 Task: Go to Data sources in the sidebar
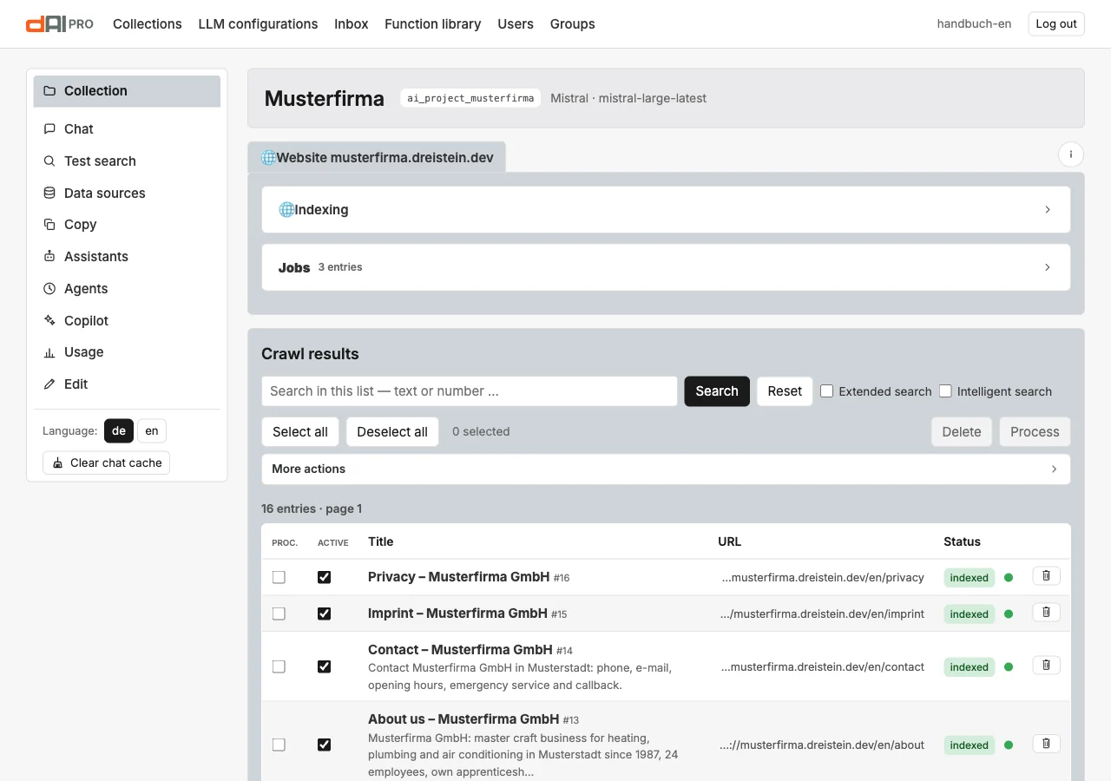(127, 194)
